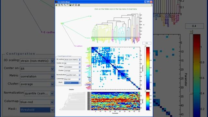Activate the Zoom Out magnifier tool
Viewport: 208px width, 117px height.
(x=65, y=5)
